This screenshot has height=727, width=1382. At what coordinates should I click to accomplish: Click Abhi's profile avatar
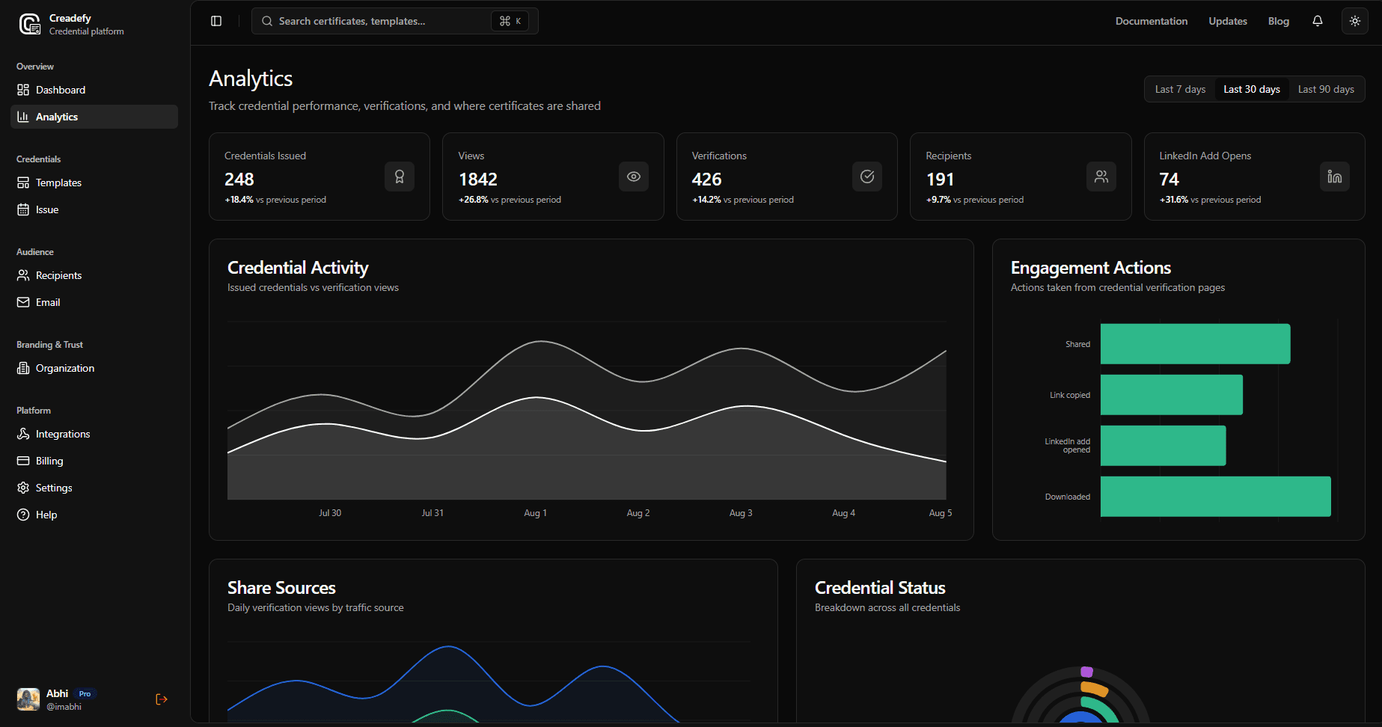(x=28, y=699)
